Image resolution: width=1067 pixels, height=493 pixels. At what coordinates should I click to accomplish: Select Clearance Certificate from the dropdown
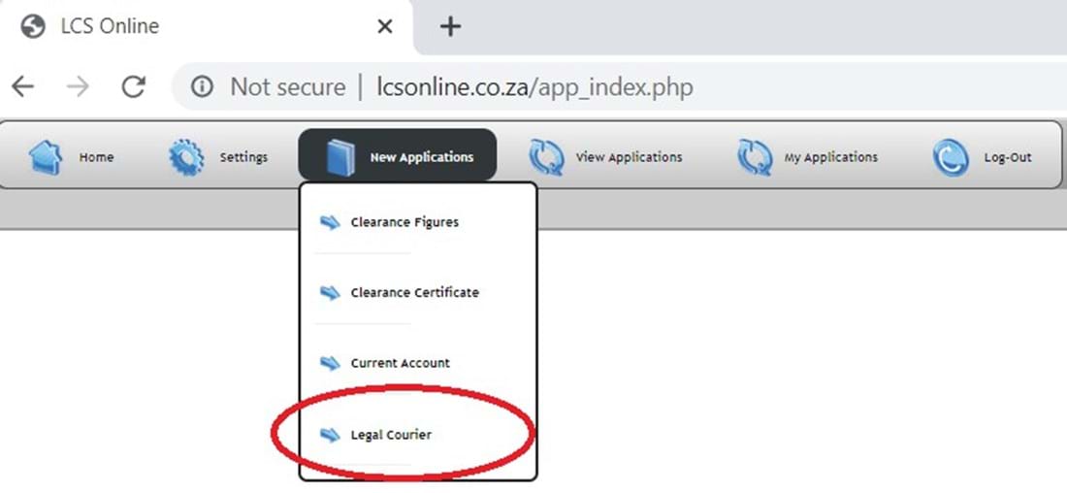pyautogui.click(x=414, y=293)
